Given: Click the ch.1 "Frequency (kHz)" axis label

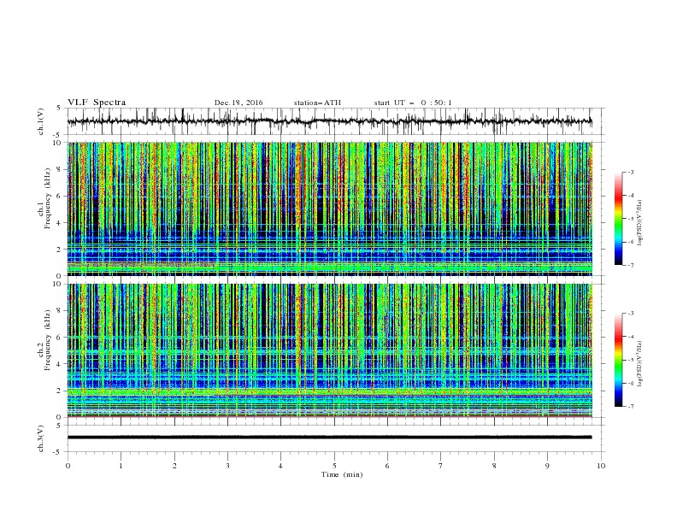Looking at the screenshot, I should click(x=47, y=199).
